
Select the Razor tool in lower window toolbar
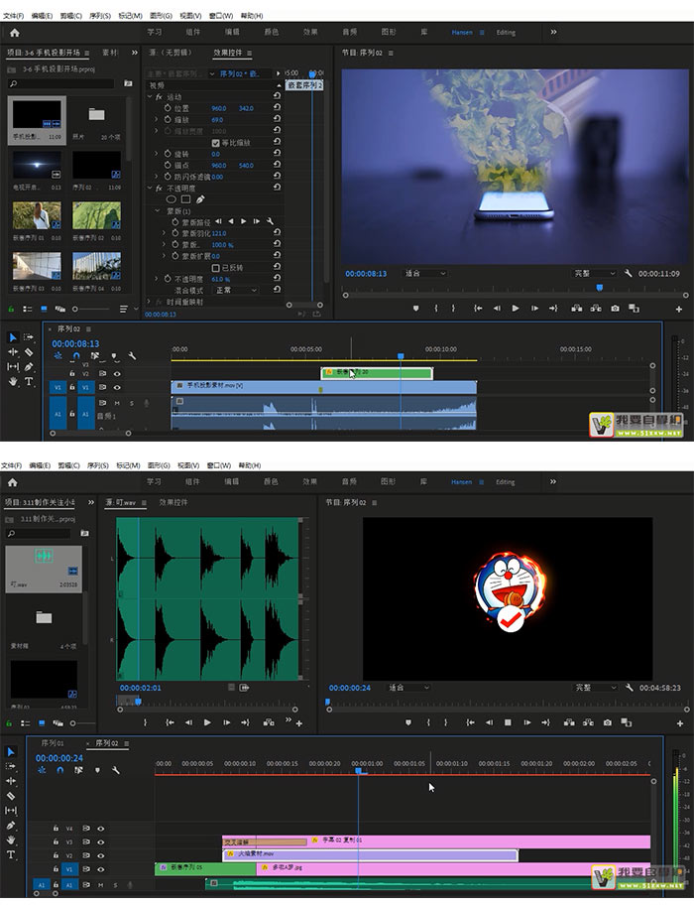11,796
